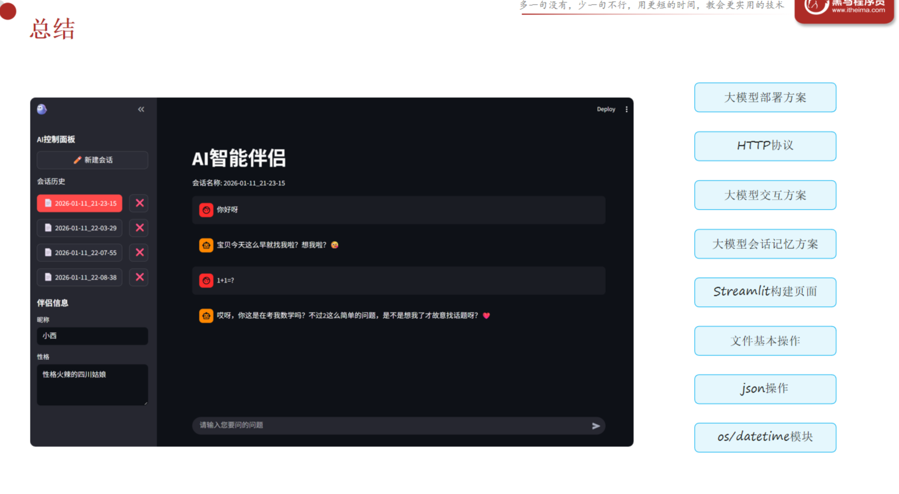This screenshot has width=899, height=494.
Task: Click the 伴侣信息 heading
Action: 53,303
